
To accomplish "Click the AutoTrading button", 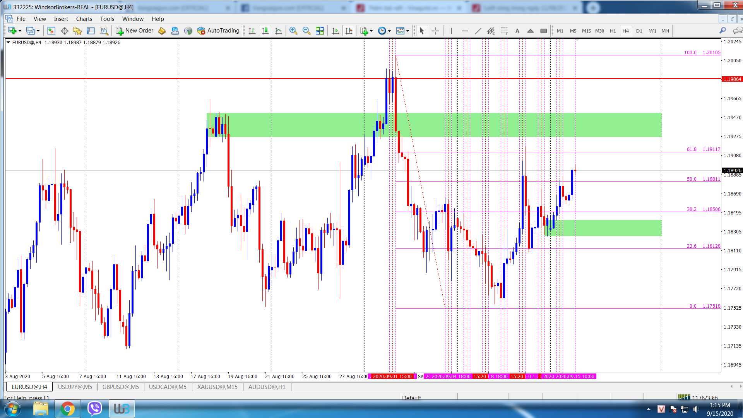I will (218, 31).
